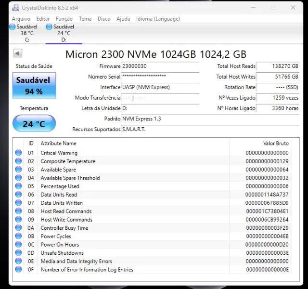Click the status orb for Critical Warning

(18, 153)
